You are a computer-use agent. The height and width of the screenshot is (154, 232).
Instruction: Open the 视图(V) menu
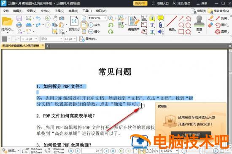pyautogui.click(x=32, y=11)
